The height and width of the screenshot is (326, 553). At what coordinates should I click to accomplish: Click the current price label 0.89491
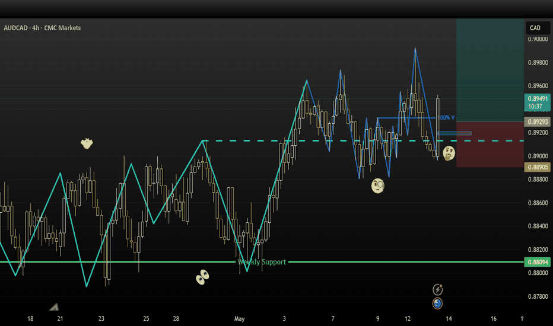click(538, 102)
